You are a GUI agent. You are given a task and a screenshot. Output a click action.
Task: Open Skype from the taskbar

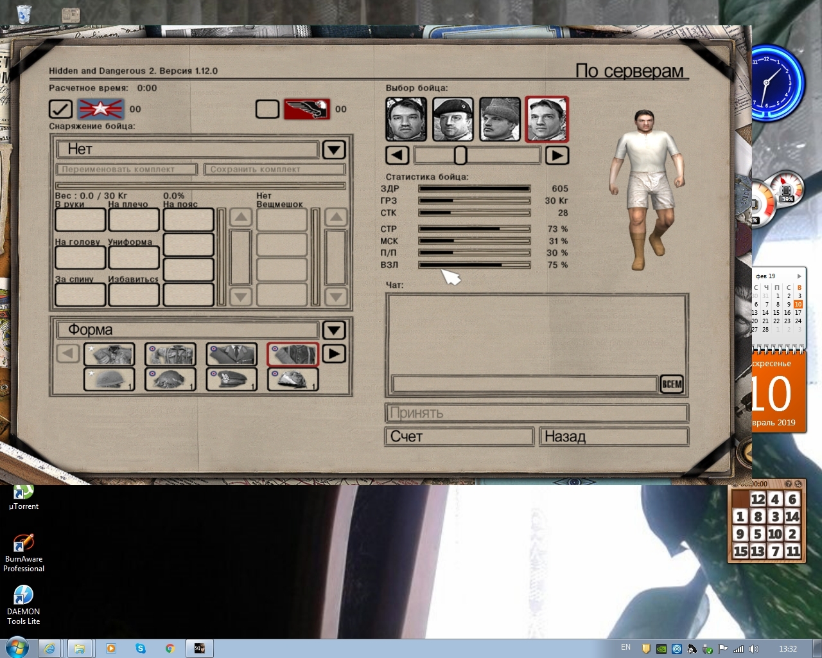[x=140, y=648]
